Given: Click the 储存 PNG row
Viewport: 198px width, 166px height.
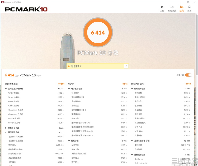Looking at the screenshot, I should point(162,127).
